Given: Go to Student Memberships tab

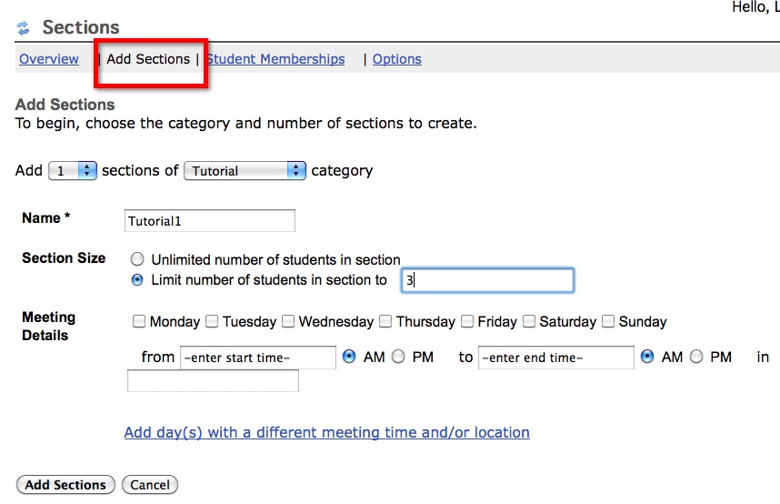Looking at the screenshot, I should tap(276, 59).
